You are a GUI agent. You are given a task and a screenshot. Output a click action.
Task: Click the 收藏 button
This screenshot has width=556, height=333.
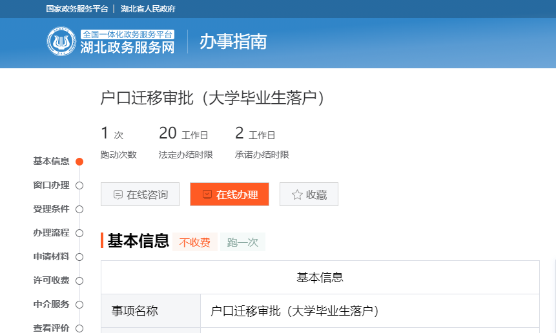pyautogui.click(x=309, y=194)
